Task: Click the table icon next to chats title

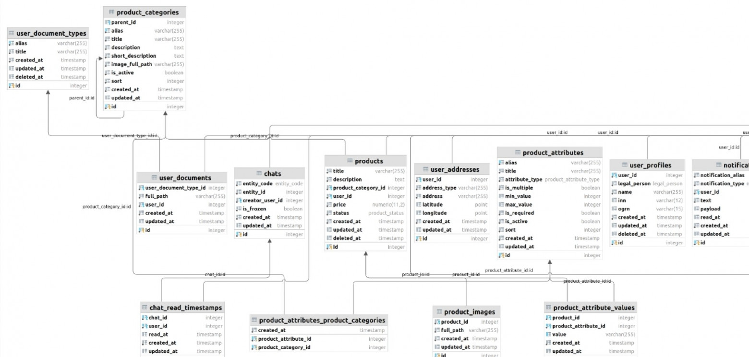Action: pos(259,173)
